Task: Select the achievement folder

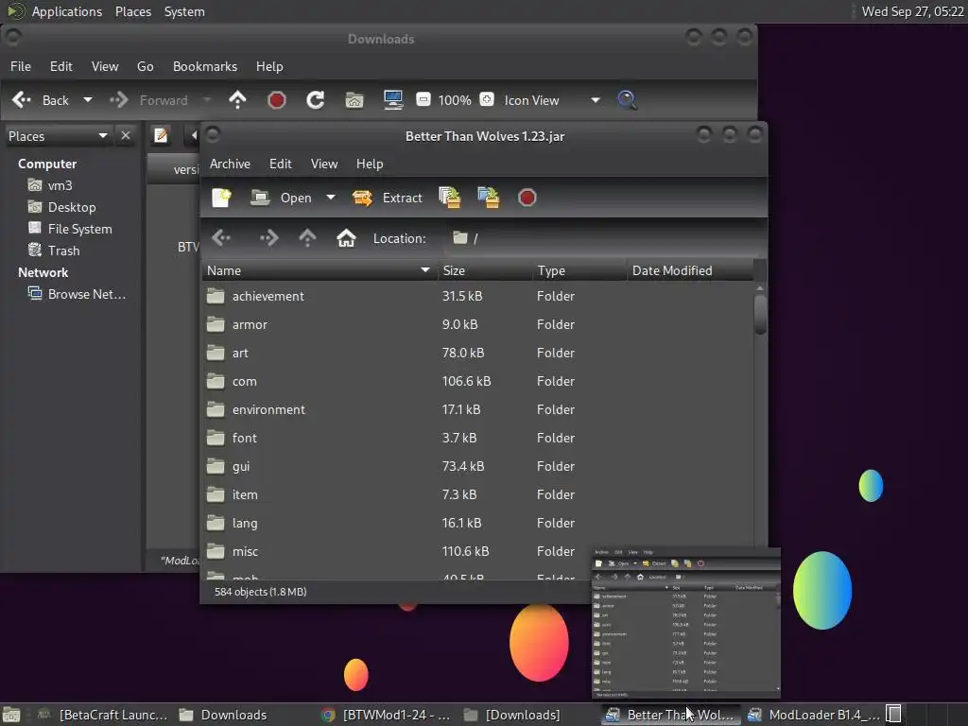Action: click(x=477, y=296)
